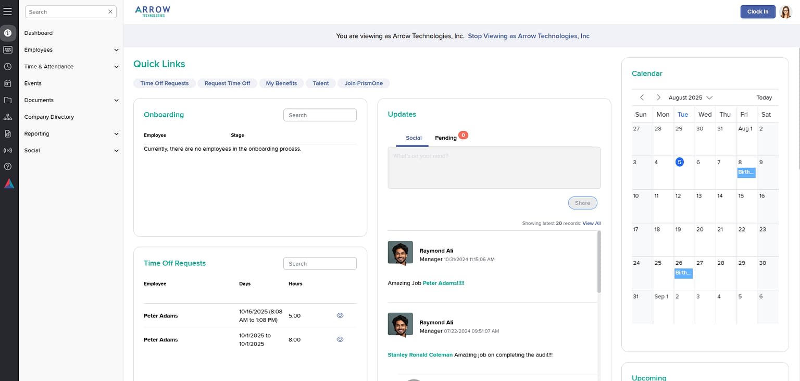This screenshot has width=800, height=381.
Task: Switch to the Pending updates tab
Action: click(445, 138)
